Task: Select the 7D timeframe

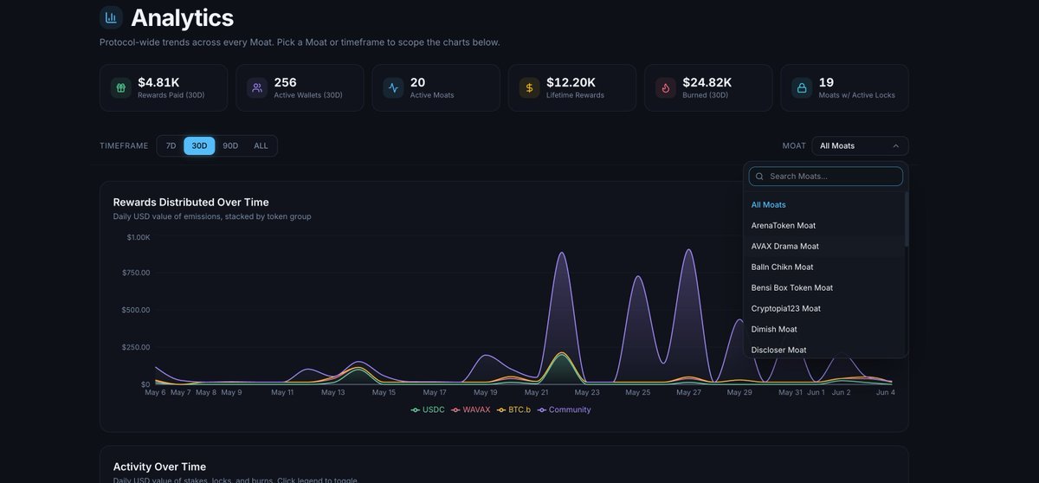Action: pos(171,145)
